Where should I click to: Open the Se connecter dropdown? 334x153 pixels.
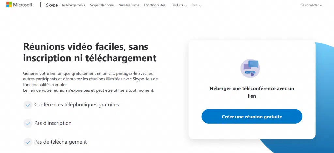click(x=311, y=5)
